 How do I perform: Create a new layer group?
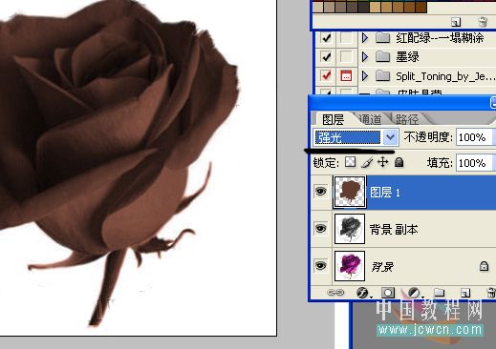(439, 292)
